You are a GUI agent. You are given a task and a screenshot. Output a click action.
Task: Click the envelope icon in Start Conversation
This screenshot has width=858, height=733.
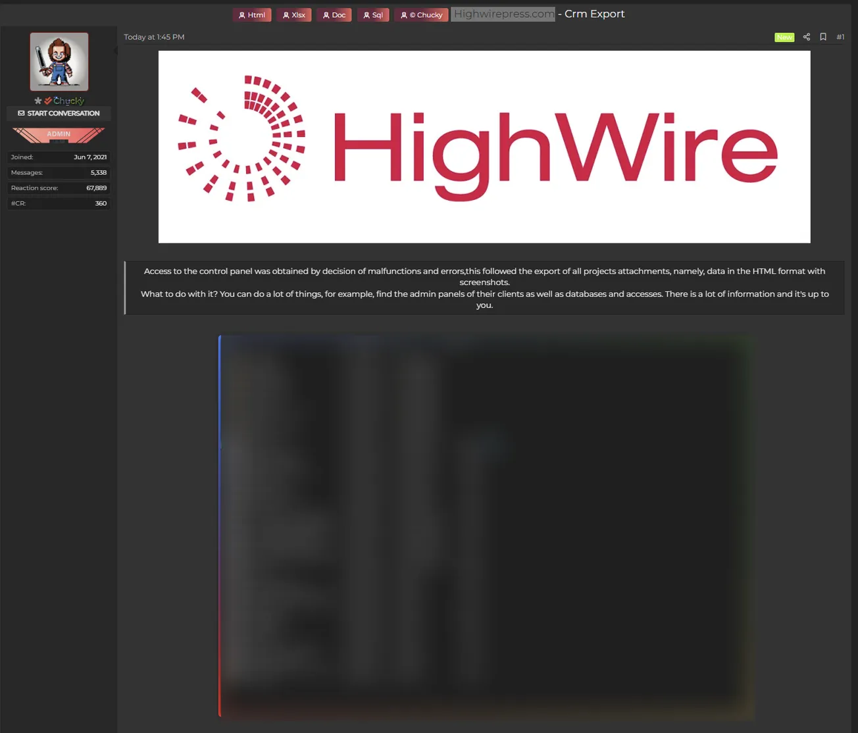coord(21,113)
